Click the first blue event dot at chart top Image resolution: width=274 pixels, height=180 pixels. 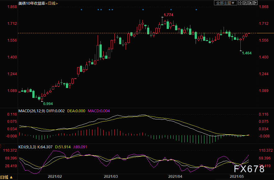81,10
